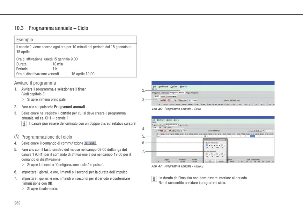Open the incremento del tempo dropdown

tap(268, 131)
